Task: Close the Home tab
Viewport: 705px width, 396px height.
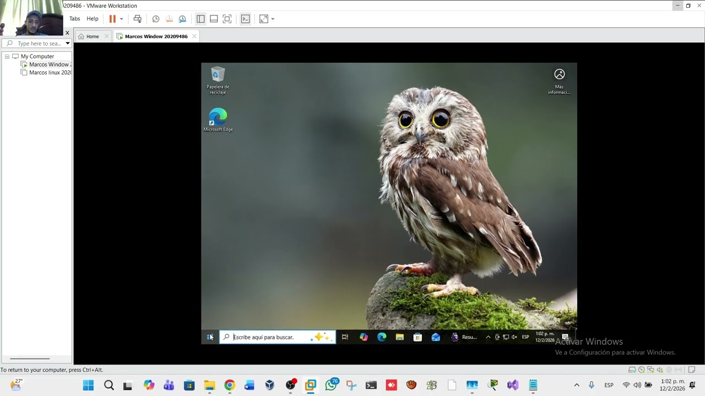Action: (x=106, y=36)
